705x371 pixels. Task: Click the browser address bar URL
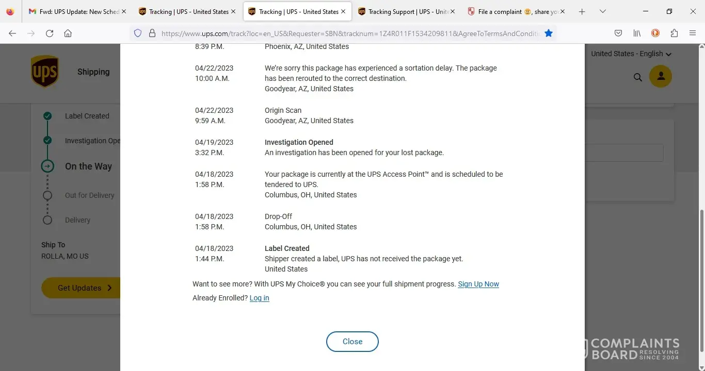(351, 33)
